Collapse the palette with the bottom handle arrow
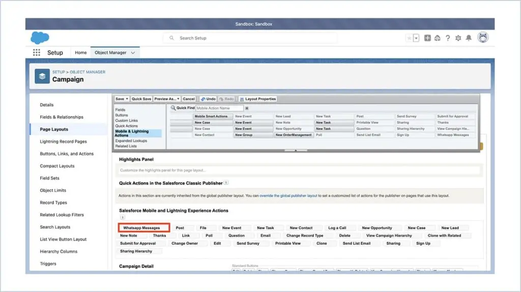Viewport: 521px width, 292px height. 296,150
